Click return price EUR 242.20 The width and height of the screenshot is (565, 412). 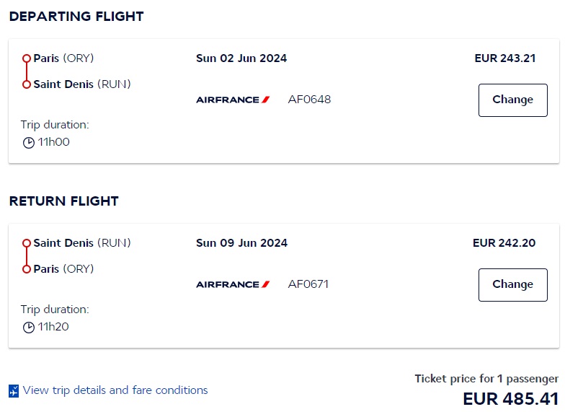pyautogui.click(x=504, y=242)
